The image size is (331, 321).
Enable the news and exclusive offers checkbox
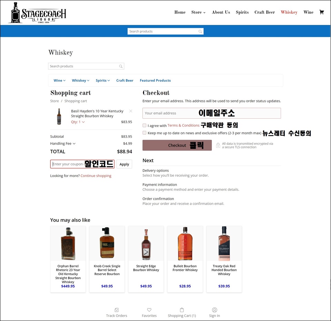[x=144, y=133]
